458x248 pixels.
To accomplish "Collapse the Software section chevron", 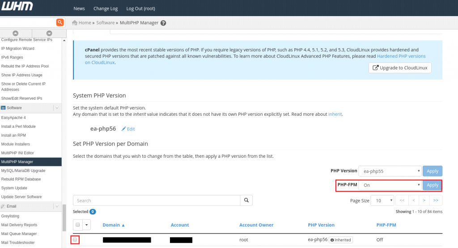I will point(57,108).
